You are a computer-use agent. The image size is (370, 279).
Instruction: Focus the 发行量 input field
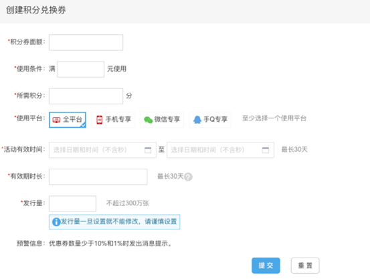click(x=72, y=203)
